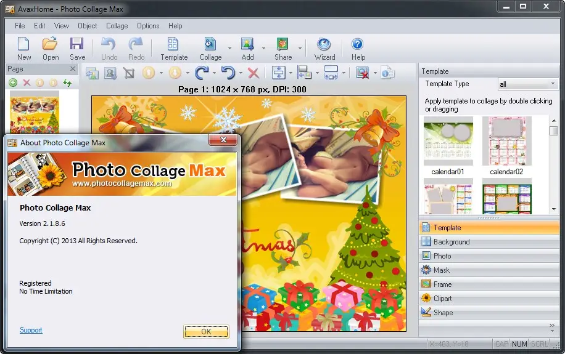The height and width of the screenshot is (354, 565).
Task: Click the Undo toolbar icon
Action: point(109,49)
